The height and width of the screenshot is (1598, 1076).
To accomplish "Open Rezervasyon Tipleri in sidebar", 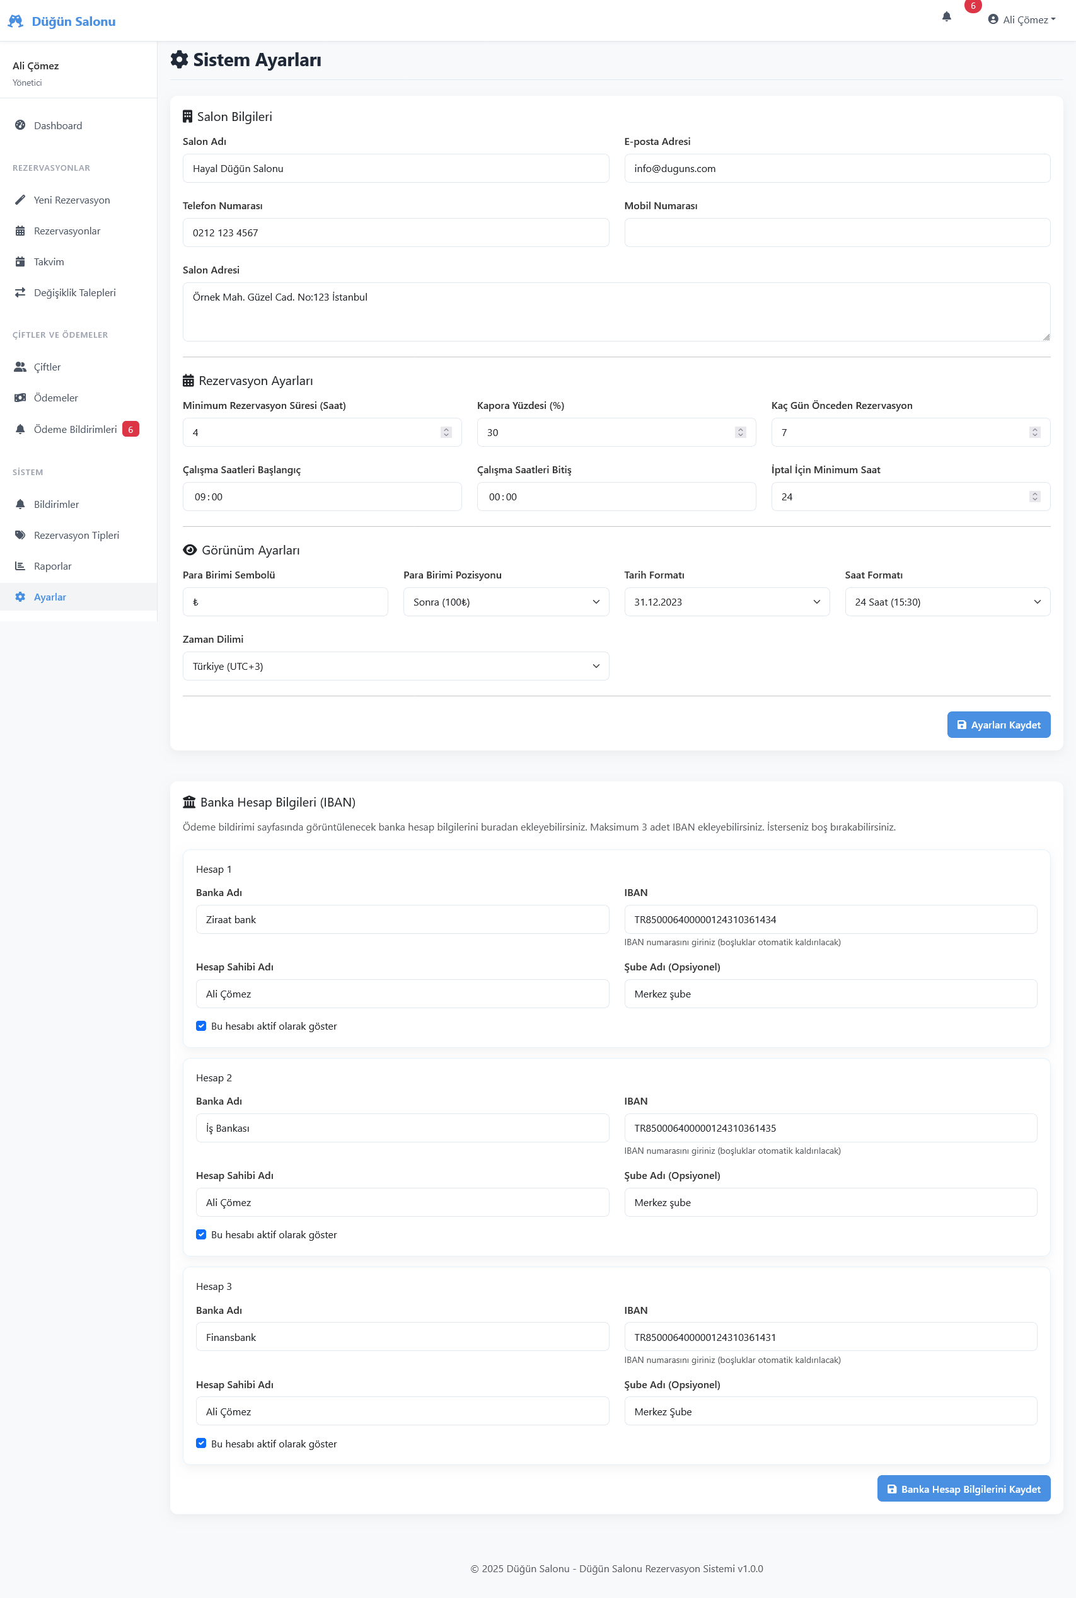I will coord(76,535).
